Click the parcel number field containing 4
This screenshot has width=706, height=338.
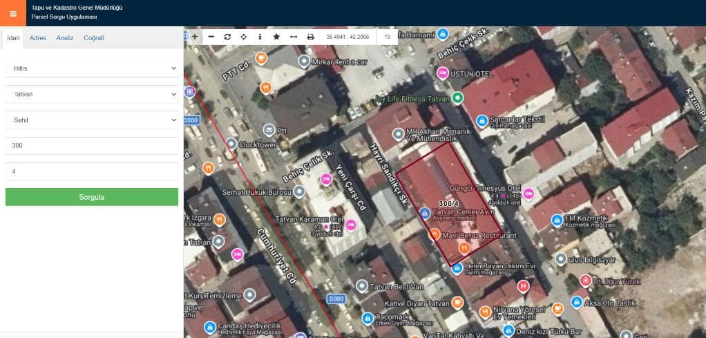pos(92,171)
